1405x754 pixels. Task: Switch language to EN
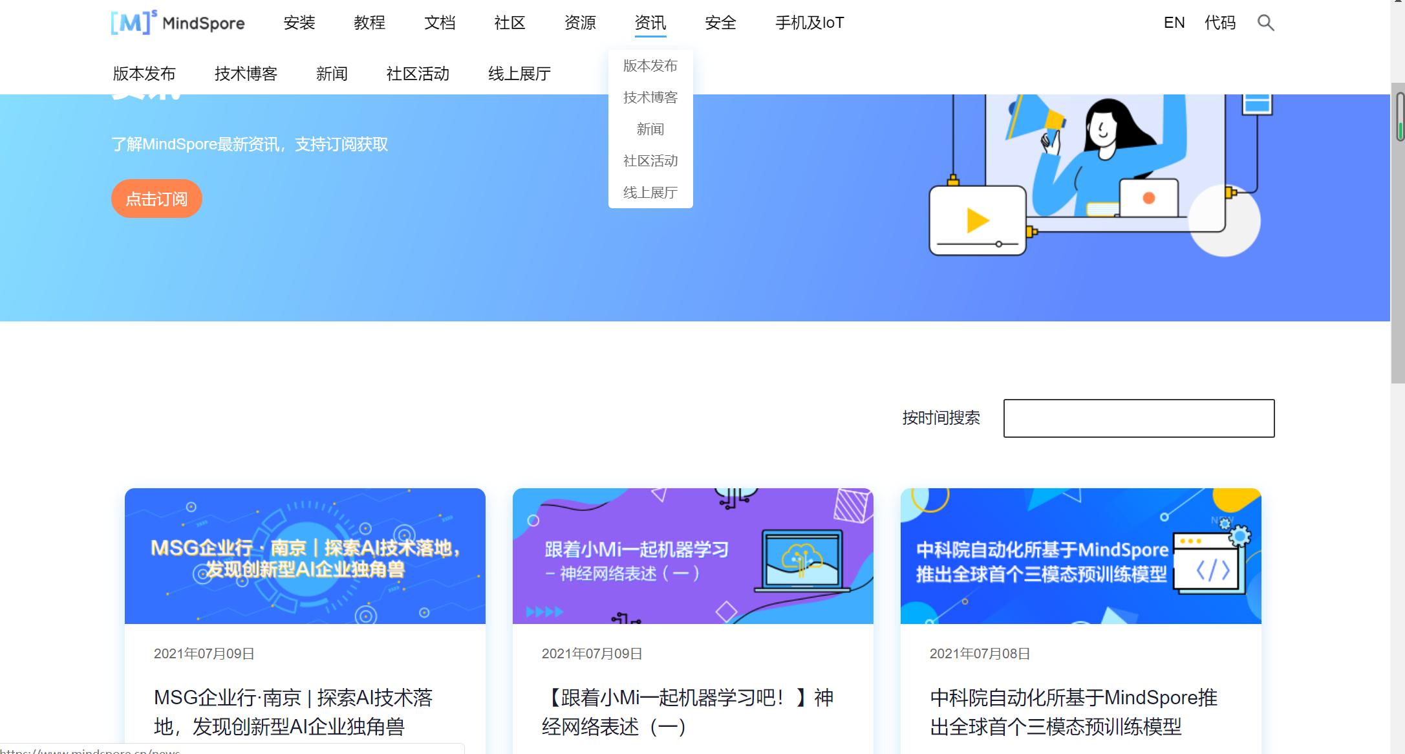(1174, 23)
